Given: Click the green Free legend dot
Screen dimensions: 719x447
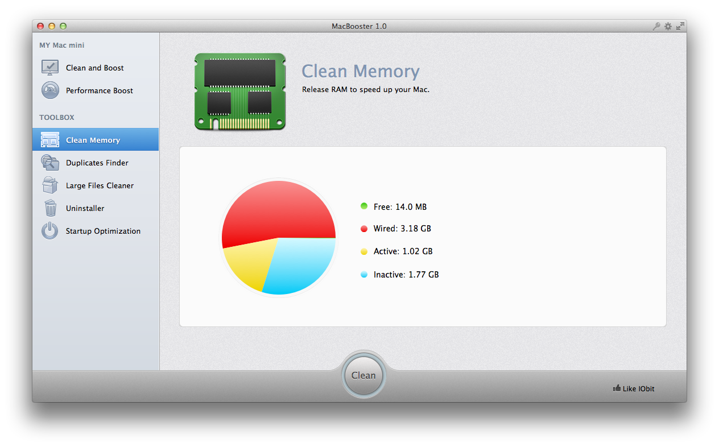Looking at the screenshot, I should [364, 206].
